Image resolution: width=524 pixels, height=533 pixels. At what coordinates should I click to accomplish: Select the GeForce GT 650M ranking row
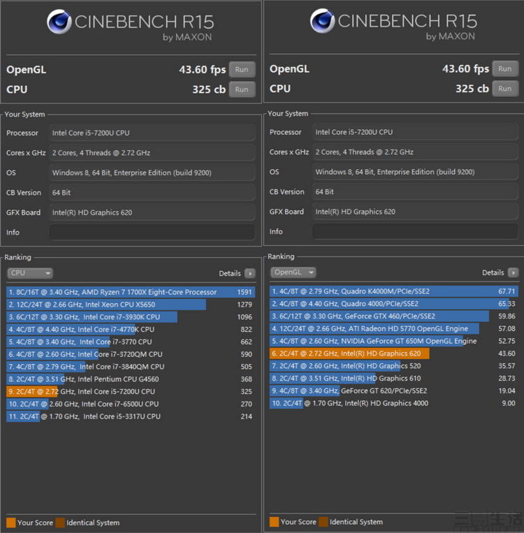394,341
